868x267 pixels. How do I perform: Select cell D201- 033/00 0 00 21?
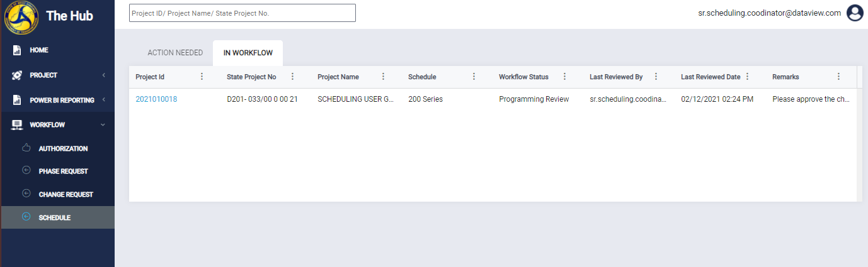(262, 99)
